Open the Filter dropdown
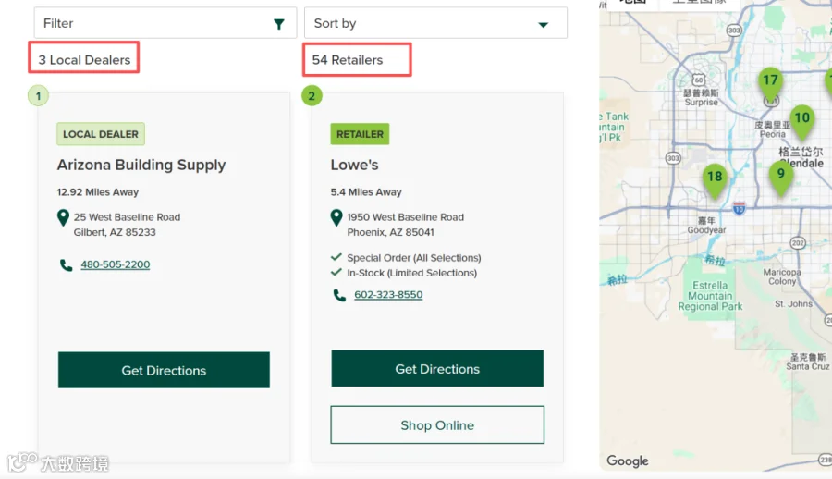Viewport: 832px width, 479px height. [x=165, y=23]
